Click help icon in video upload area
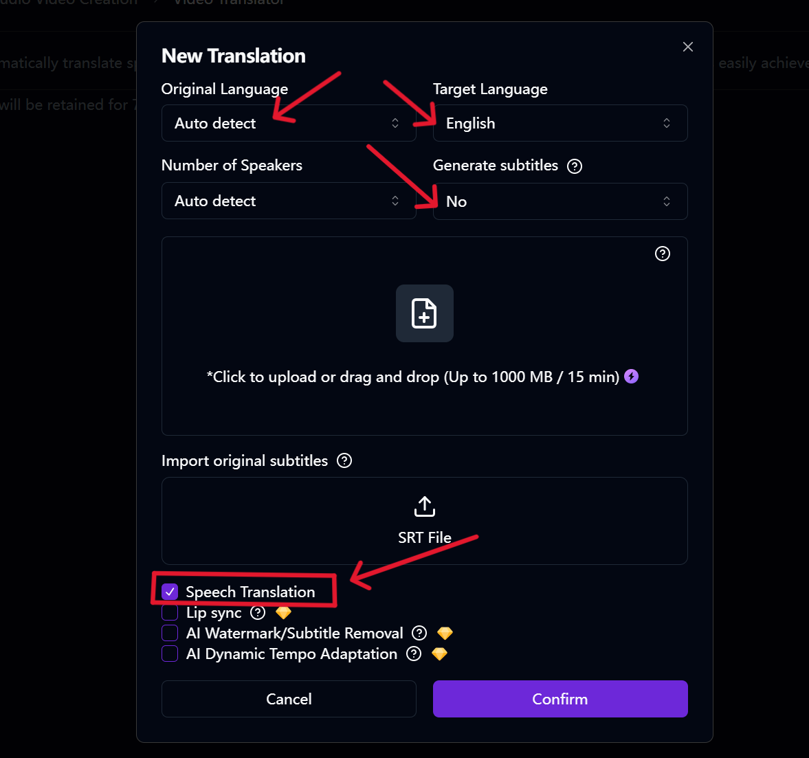809x758 pixels. pos(663,254)
